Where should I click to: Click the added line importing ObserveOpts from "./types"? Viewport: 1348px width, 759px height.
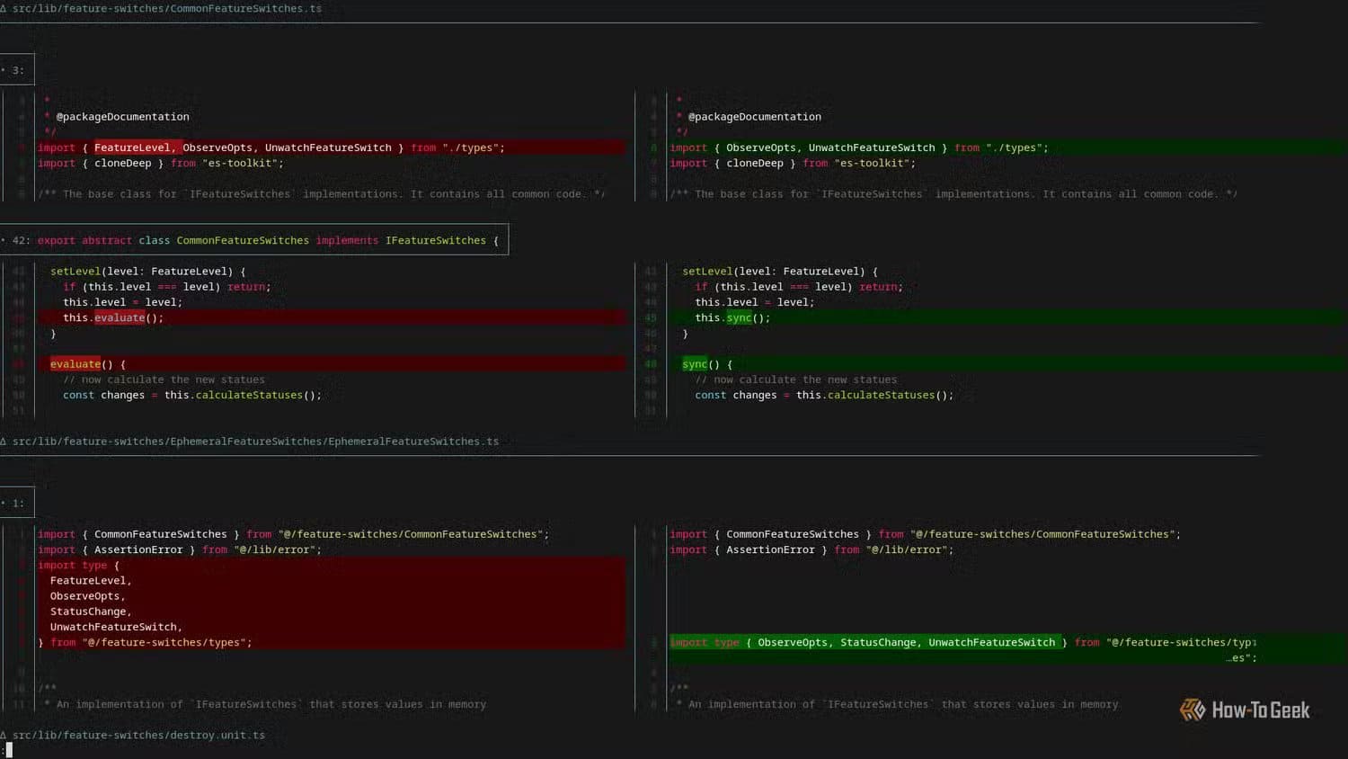pos(1007,147)
